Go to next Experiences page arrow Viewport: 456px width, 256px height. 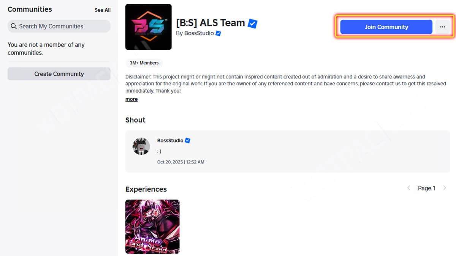coord(445,188)
